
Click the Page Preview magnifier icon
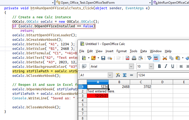click(x=140, y=58)
